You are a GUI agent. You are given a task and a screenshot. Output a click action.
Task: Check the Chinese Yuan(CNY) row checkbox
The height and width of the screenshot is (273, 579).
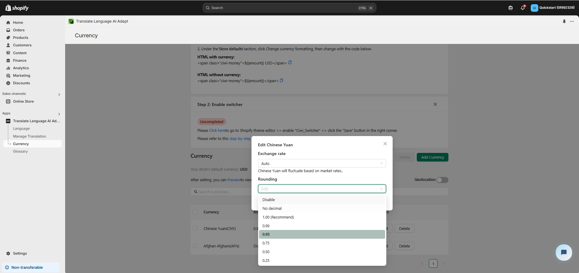[195, 228]
